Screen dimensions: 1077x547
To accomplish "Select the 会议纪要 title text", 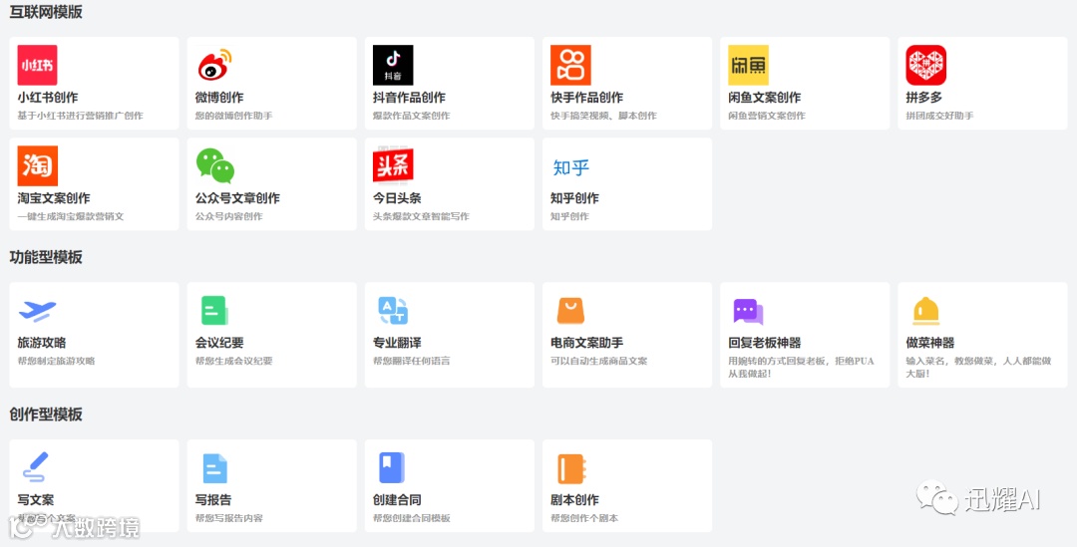I will 219,343.
